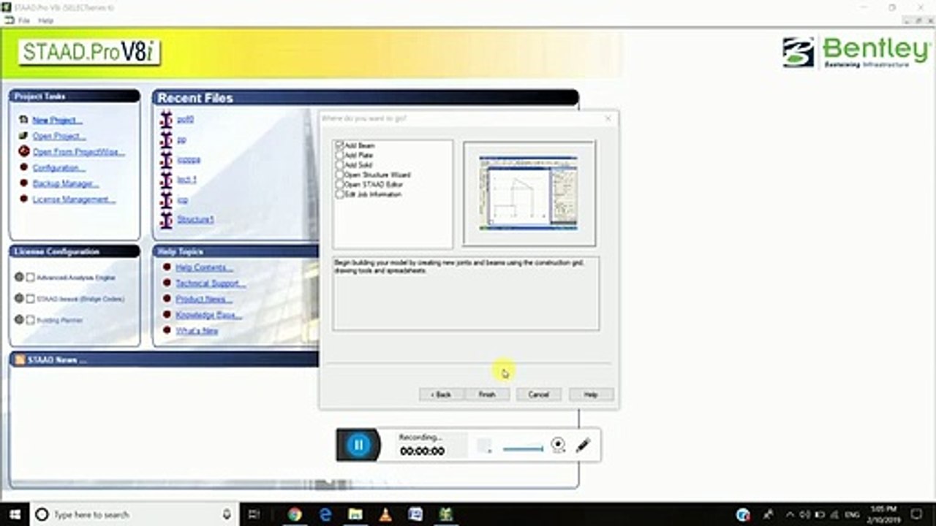This screenshot has width=936, height=526.
Task: Show hidden system tray icons
Action: pos(788,514)
